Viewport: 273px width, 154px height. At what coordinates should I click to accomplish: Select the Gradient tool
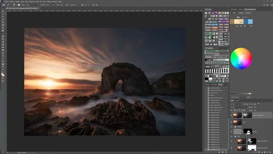click(3, 44)
